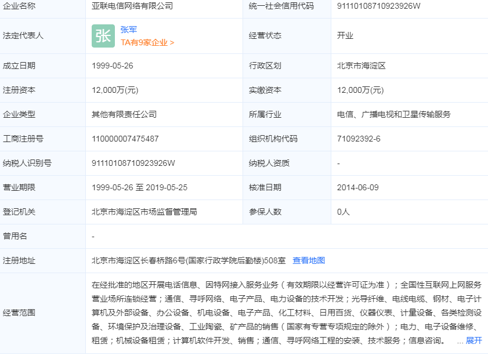Select company name 亚联电信网络有限公司
The image size is (488, 359).
132,6
